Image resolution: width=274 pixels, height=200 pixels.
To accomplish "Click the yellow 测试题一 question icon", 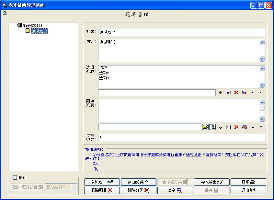I will (28, 31).
